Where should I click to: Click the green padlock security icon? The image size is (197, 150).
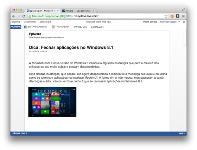click(x=30, y=16)
